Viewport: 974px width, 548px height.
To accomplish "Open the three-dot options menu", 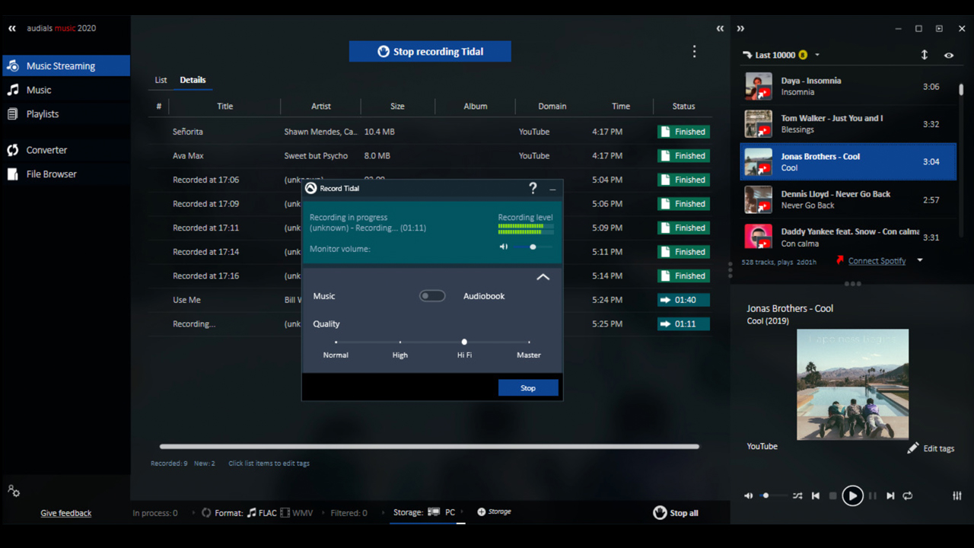I will tap(694, 51).
